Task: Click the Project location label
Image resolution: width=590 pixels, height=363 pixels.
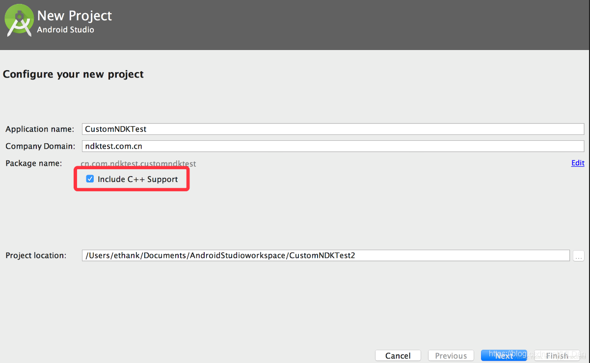Action: [x=36, y=256]
